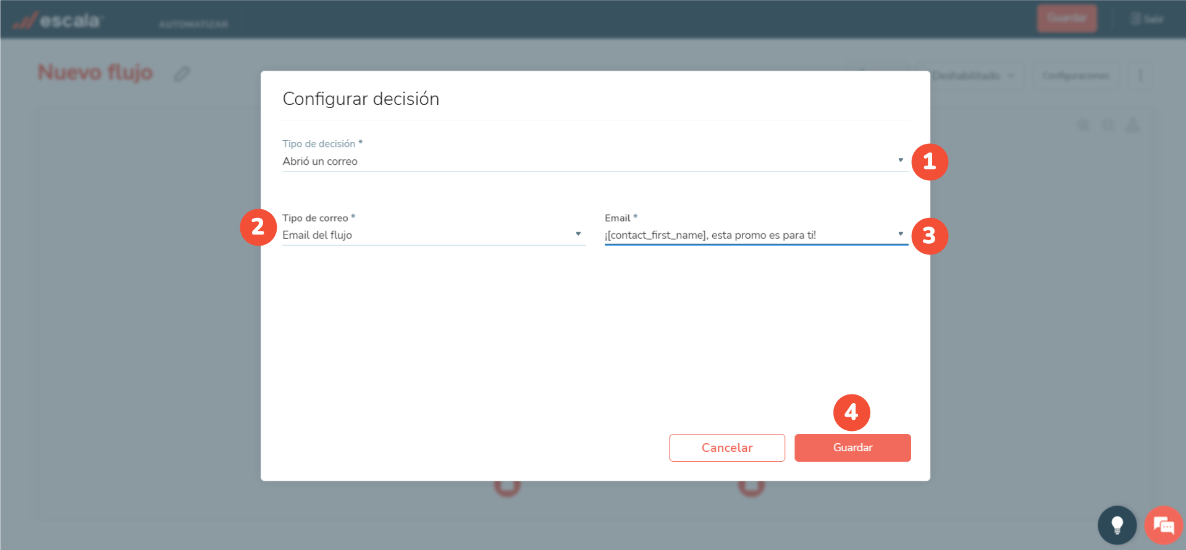Screen dimensions: 1186x550
Task: Click the Guardar button in dialog
Action: click(x=852, y=448)
